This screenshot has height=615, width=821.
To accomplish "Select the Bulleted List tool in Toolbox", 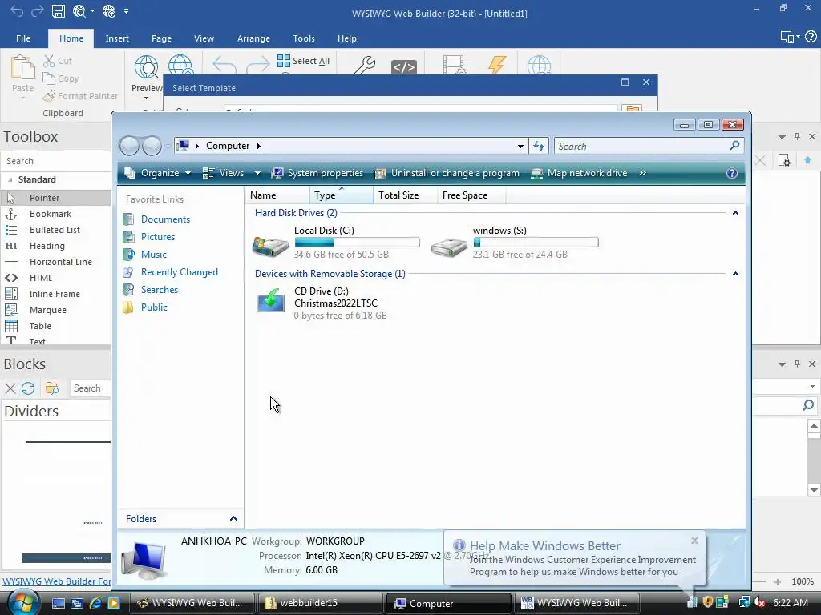I will 55,230.
